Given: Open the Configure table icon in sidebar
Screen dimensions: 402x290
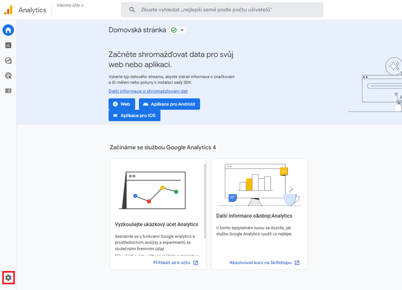Looking at the screenshot, I should pos(8,91).
